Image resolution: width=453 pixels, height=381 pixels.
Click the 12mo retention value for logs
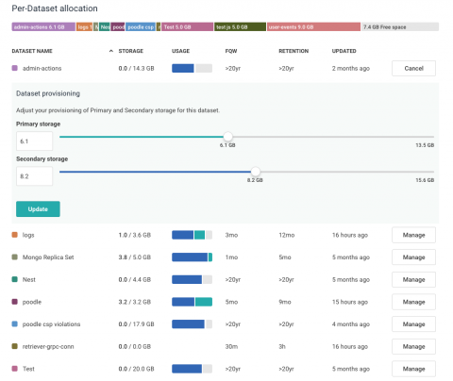point(287,235)
